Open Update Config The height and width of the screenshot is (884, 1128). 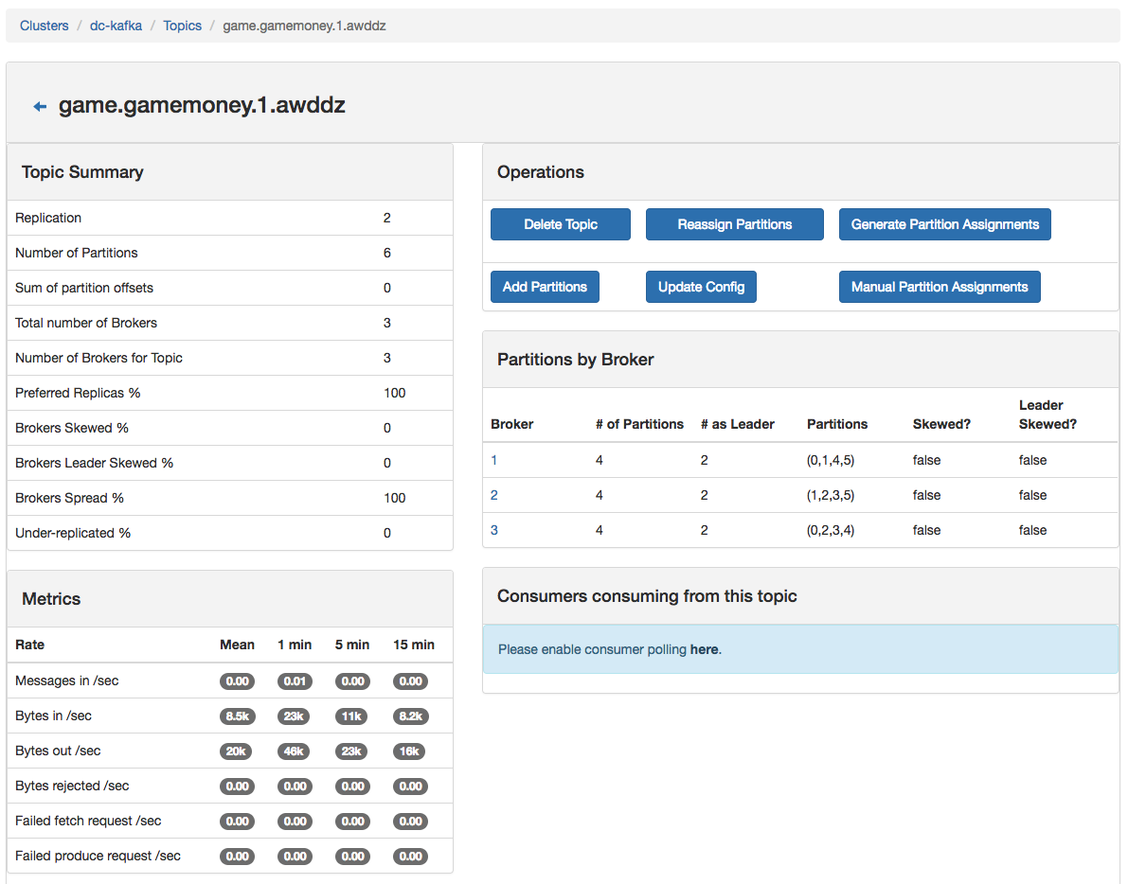tap(701, 287)
